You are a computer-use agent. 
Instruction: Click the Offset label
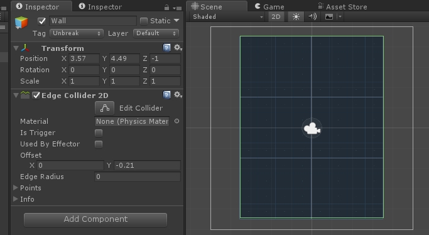(31, 155)
